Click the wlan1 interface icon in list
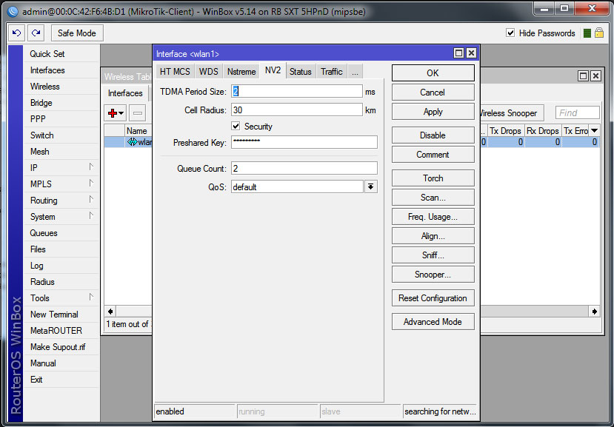 click(132, 142)
